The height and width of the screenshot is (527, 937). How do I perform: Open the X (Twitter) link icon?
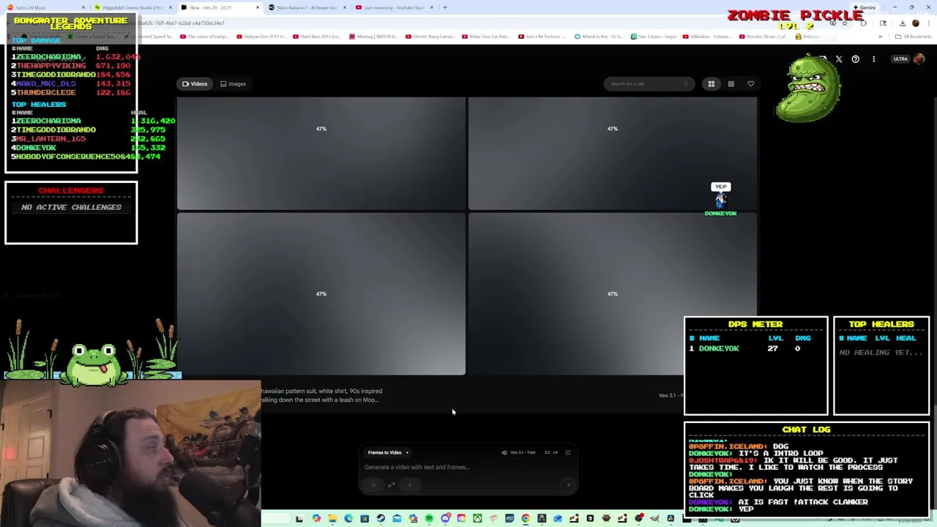839,59
